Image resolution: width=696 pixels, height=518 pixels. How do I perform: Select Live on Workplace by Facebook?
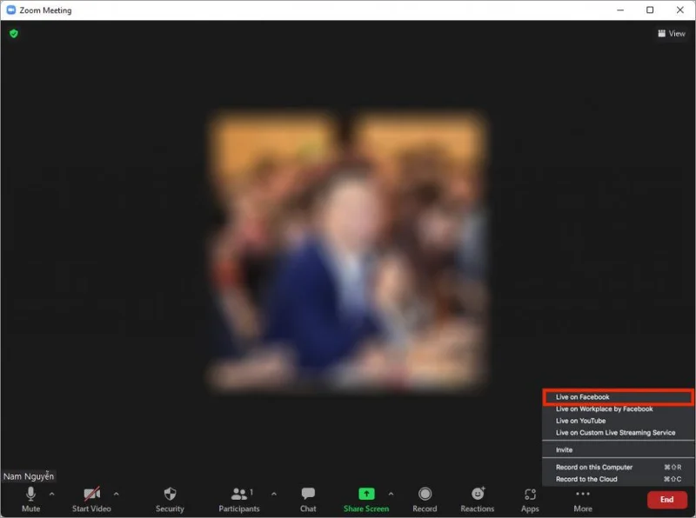click(618, 408)
